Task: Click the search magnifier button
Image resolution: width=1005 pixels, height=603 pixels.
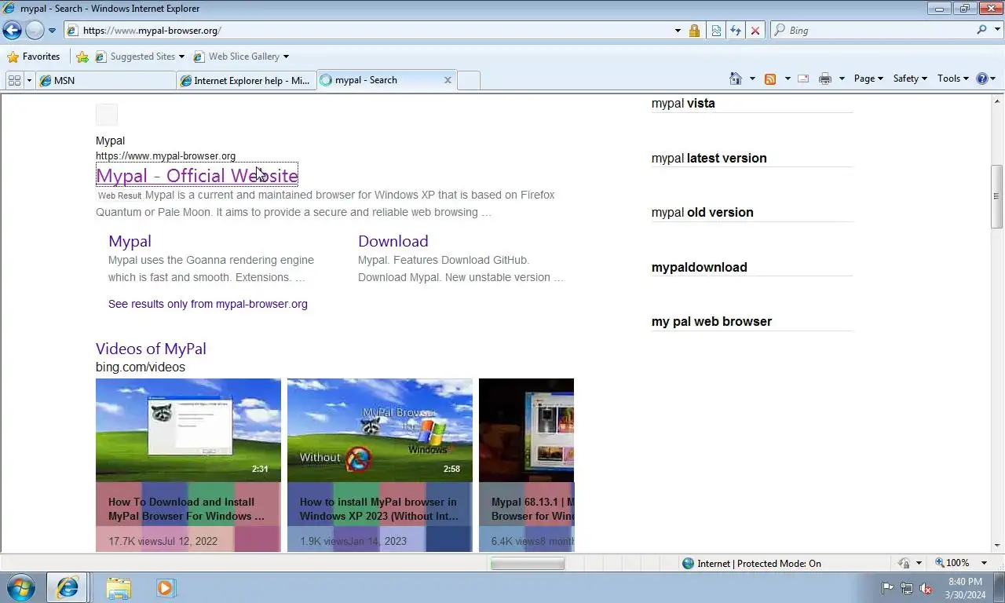Action: point(981,30)
